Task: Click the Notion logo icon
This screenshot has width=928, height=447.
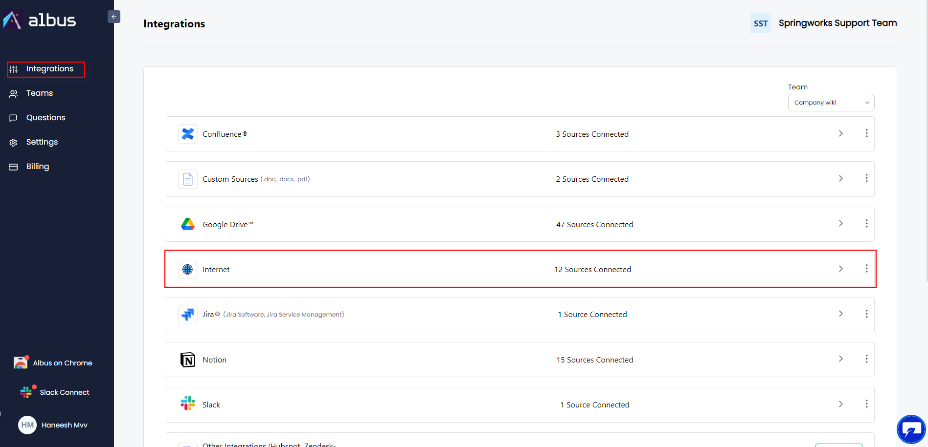Action: coord(188,360)
